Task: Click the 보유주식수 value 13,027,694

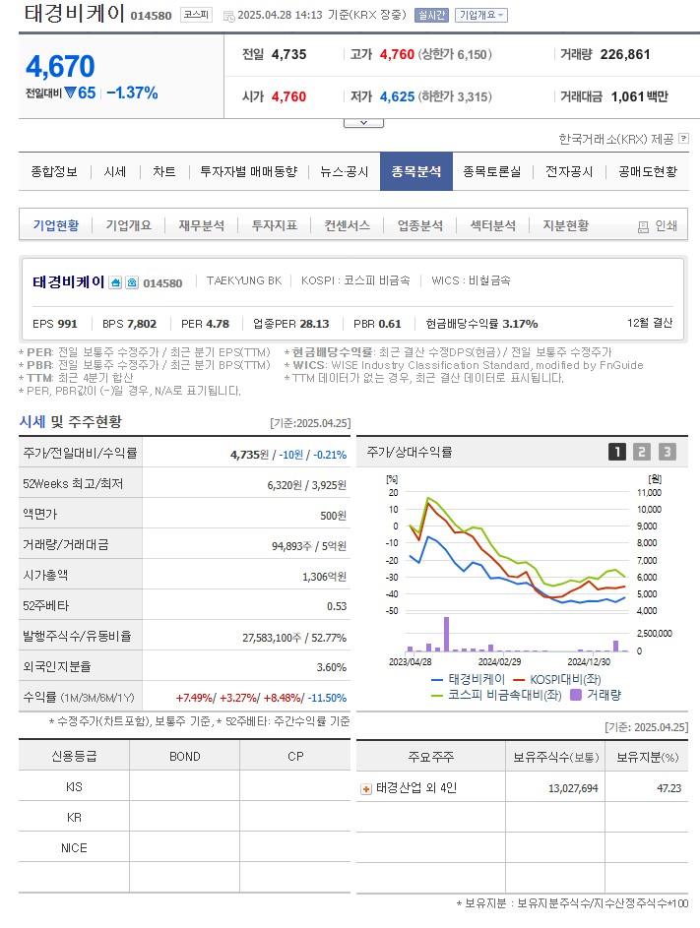Action: pyautogui.click(x=573, y=788)
